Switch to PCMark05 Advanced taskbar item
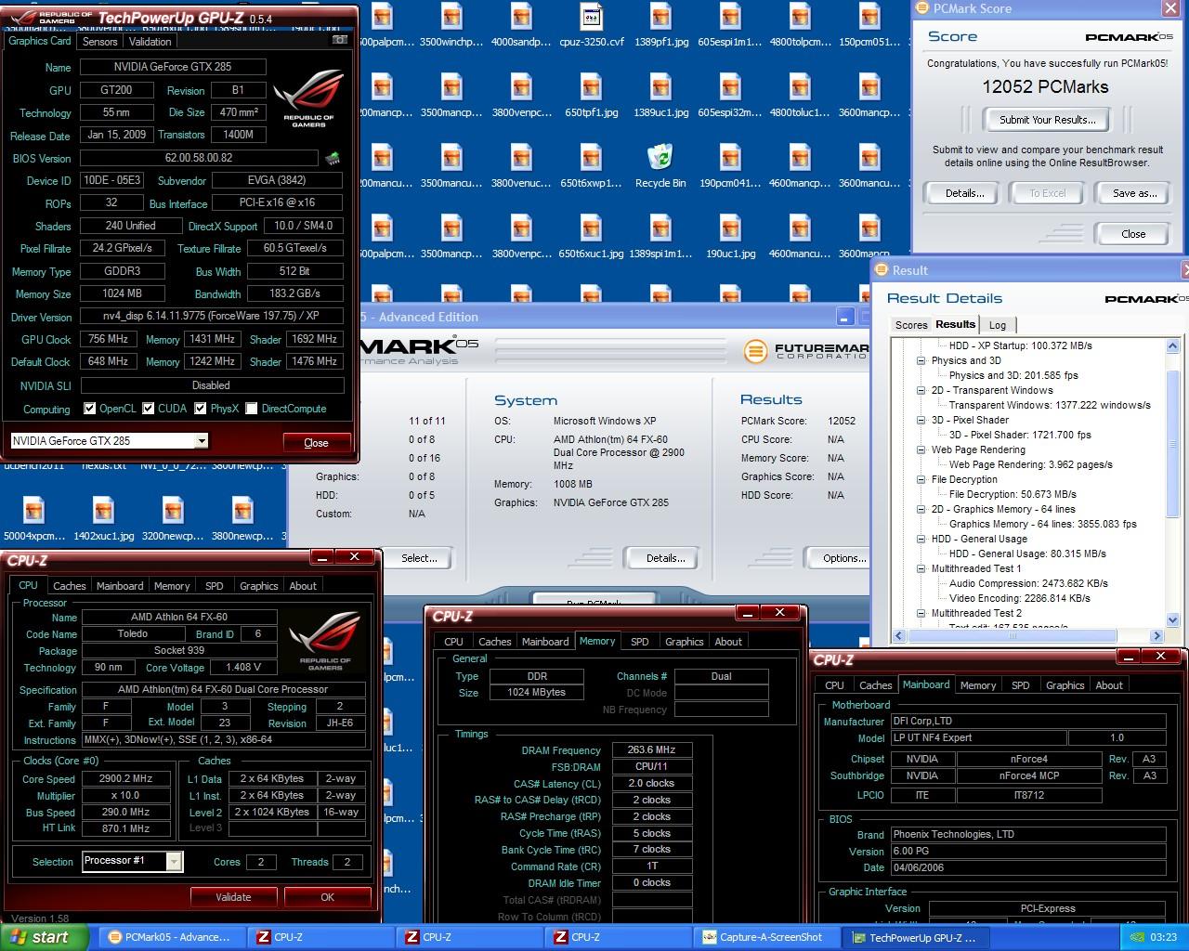Image resolution: width=1189 pixels, height=951 pixels. [x=174, y=937]
